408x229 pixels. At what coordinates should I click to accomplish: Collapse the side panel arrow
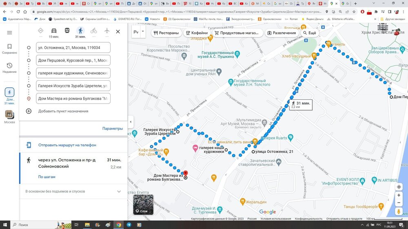click(131, 122)
